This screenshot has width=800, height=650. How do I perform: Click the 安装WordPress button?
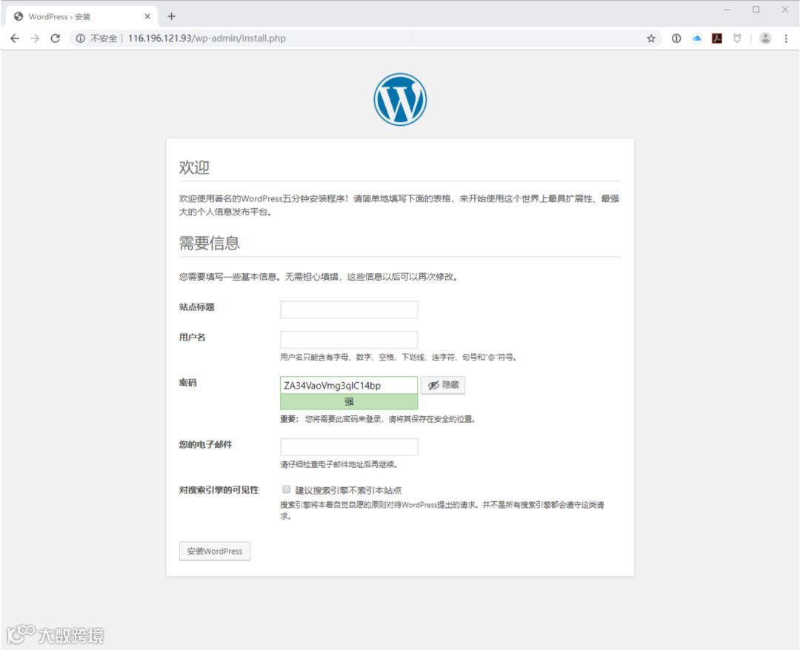[x=215, y=551]
